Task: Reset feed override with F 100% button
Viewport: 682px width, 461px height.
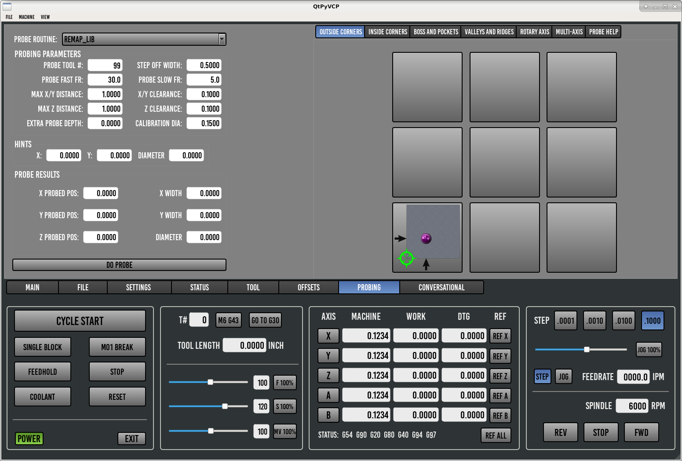Action: pos(285,383)
